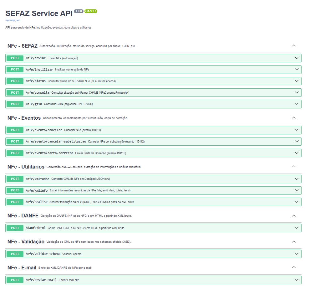Click the POST badge on /nfe/validar-schema
The height and width of the screenshot is (291, 330).
coord(14,254)
